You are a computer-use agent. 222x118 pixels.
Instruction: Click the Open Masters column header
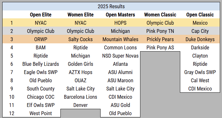coord(120,15)
